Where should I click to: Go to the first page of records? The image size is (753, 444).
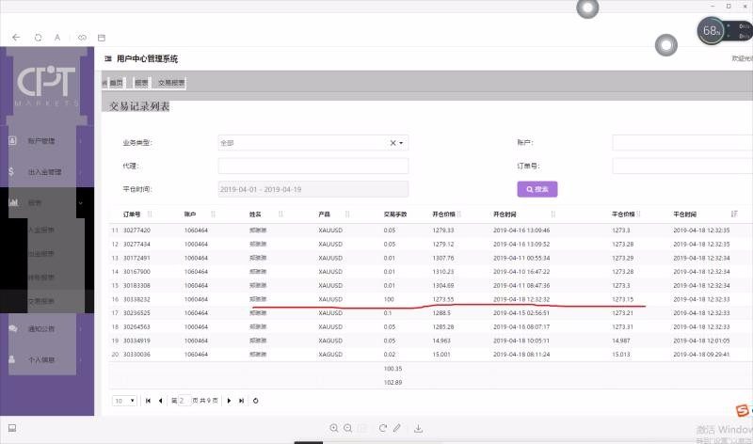[147, 401]
